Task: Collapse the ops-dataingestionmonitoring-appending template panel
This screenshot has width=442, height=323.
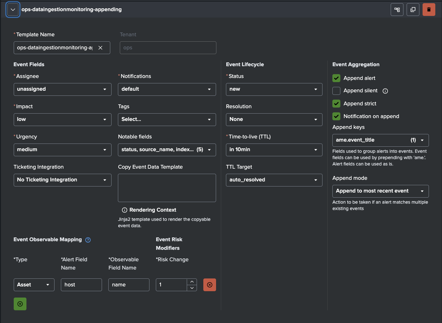Action: pos(13,10)
